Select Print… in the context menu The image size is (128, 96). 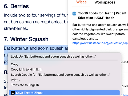pyautogui.click(x=15, y=80)
